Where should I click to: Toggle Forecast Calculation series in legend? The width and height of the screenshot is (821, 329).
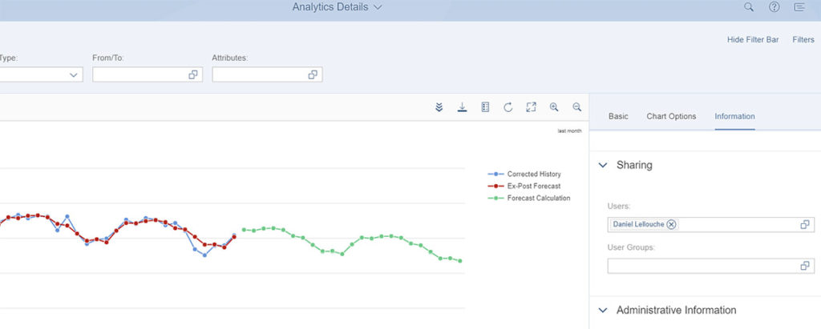point(538,198)
